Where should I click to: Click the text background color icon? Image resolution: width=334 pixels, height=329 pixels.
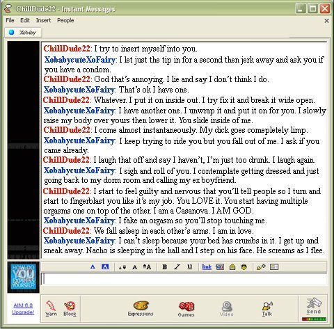(105, 267)
